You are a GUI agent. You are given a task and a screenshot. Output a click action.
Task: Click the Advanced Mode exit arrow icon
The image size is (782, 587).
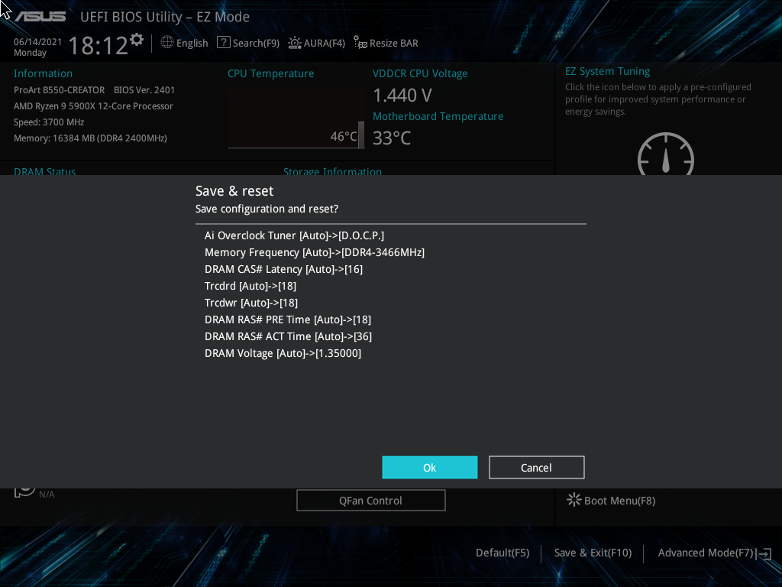(764, 553)
